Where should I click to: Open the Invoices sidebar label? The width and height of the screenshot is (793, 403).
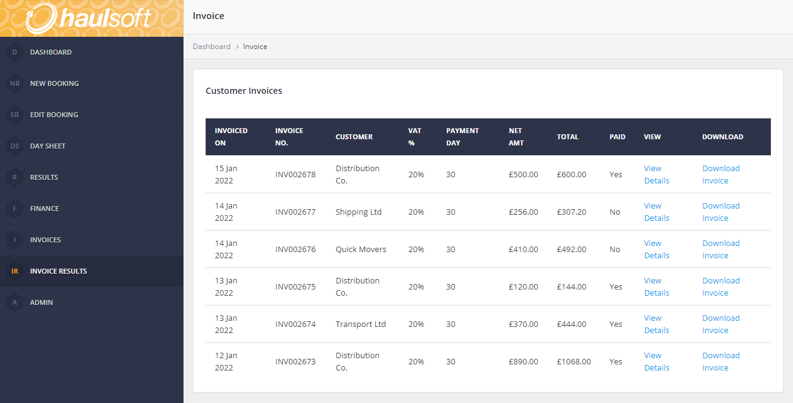[x=45, y=240]
